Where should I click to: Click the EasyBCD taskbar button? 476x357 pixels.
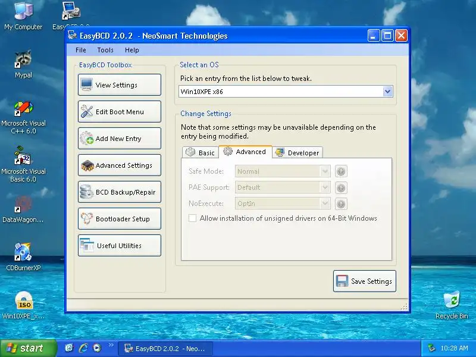[x=165, y=349]
